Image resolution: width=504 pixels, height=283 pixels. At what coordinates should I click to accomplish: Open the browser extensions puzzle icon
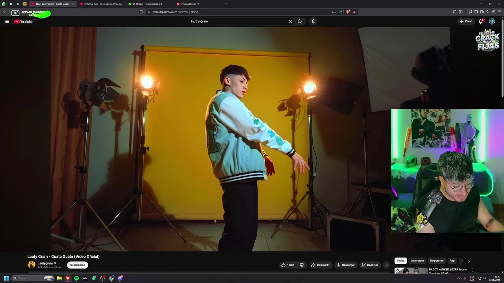coord(455,12)
